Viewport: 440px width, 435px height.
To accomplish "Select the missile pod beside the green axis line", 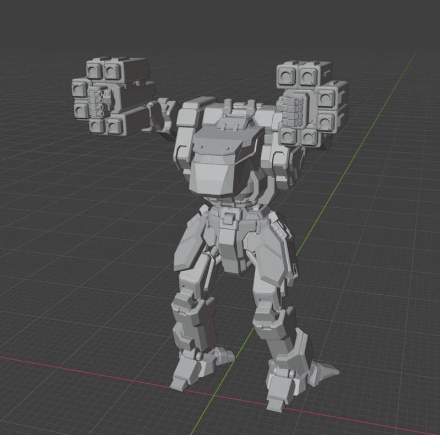I will tap(312, 104).
